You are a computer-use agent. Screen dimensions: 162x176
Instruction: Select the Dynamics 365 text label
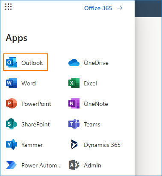[x=102, y=145]
